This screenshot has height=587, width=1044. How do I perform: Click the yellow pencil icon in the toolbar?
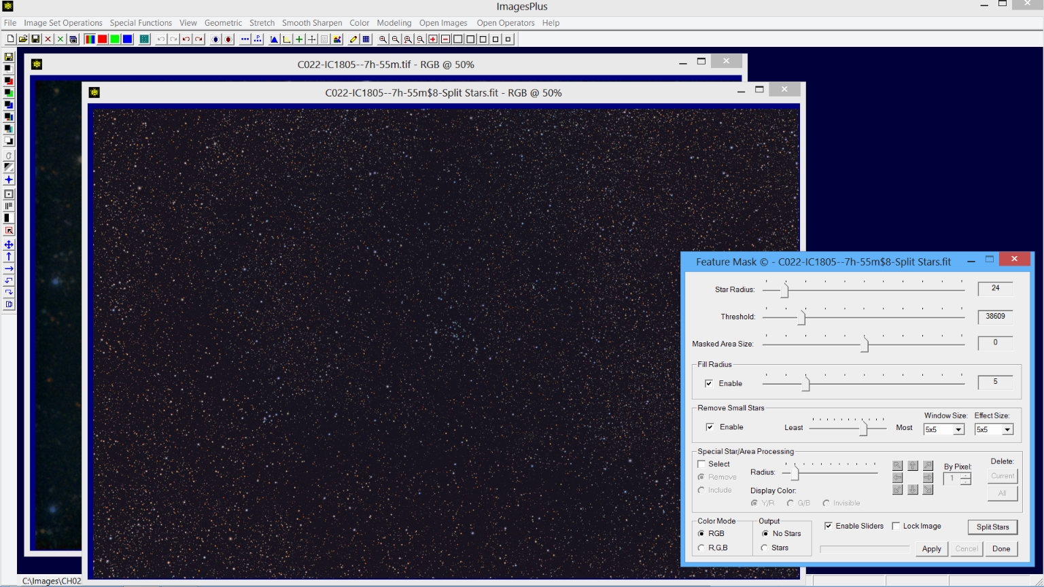pos(353,39)
